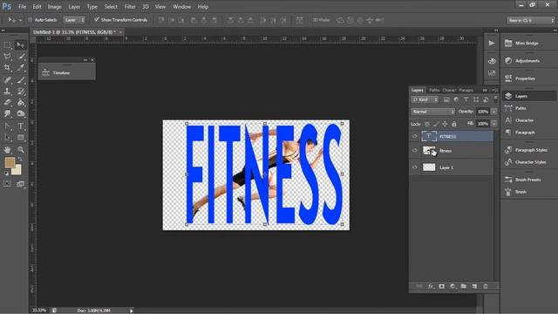Open the New in CS 6 workspace dropdown
This screenshot has height=314, width=558.
tap(530, 20)
